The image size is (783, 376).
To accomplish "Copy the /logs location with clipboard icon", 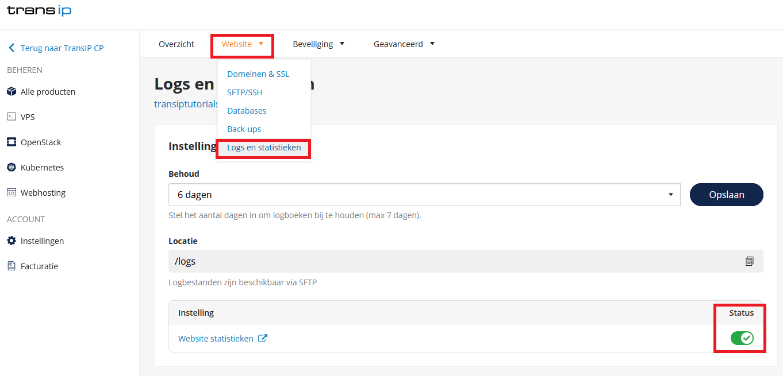I will (x=749, y=261).
